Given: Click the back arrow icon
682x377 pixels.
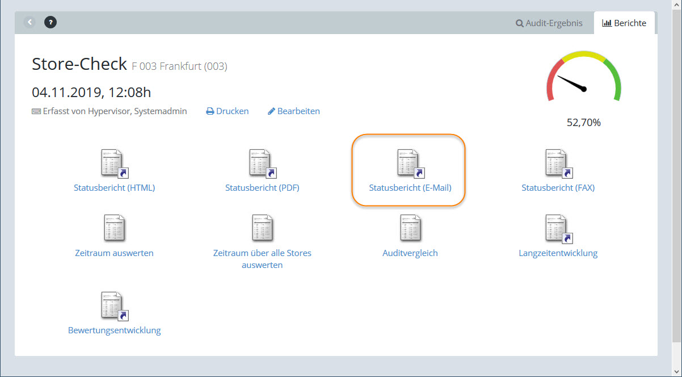Looking at the screenshot, I should click(x=30, y=23).
